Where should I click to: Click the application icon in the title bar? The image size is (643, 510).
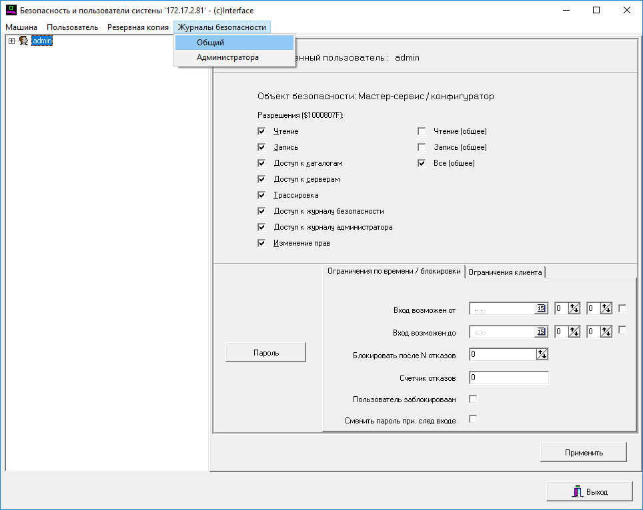pos(10,11)
